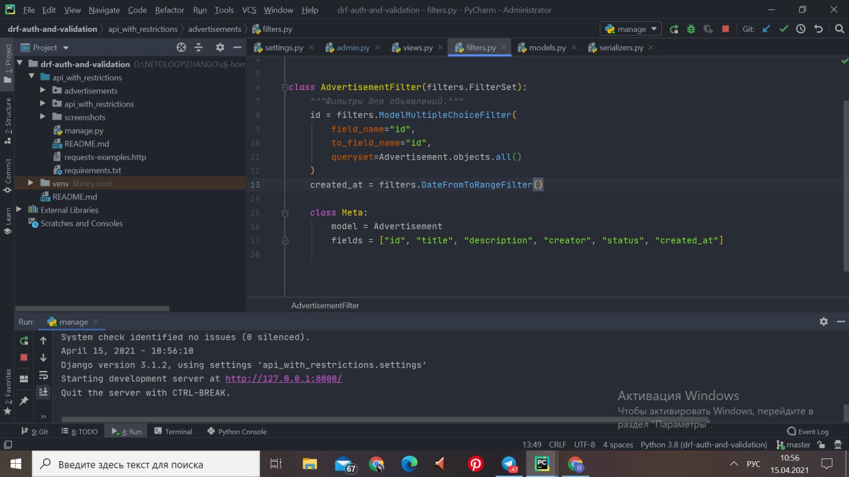
Task: Click the rerun icon in Run panel
Action: coord(24,341)
